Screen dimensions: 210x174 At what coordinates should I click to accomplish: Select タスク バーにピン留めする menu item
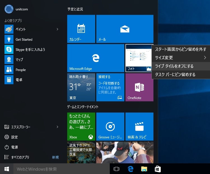(x=181, y=74)
